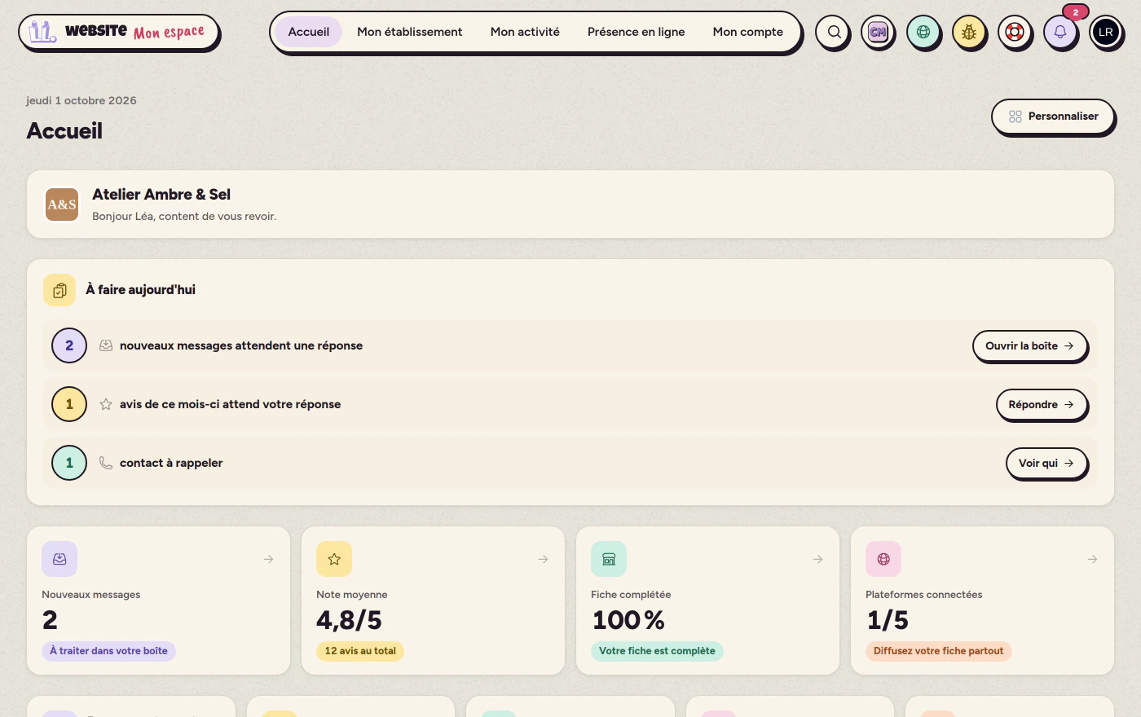1141x717 pixels.
Task: Switch to the Mon activité tab
Action: (x=525, y=32)
